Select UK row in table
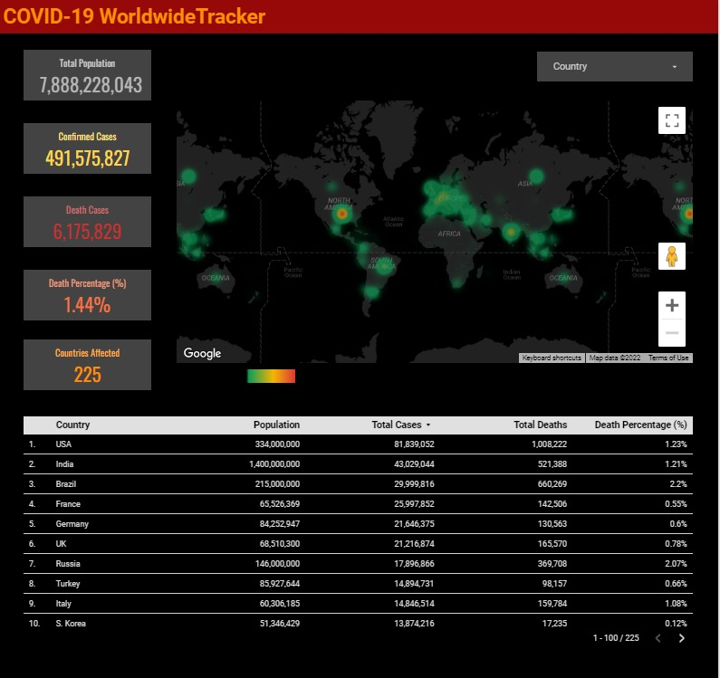This screenshot has width=720, height=678. click(x=358, y=543)
